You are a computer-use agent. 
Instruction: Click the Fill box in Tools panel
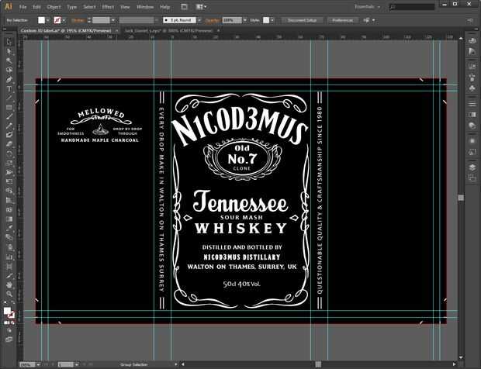point(7,311)
